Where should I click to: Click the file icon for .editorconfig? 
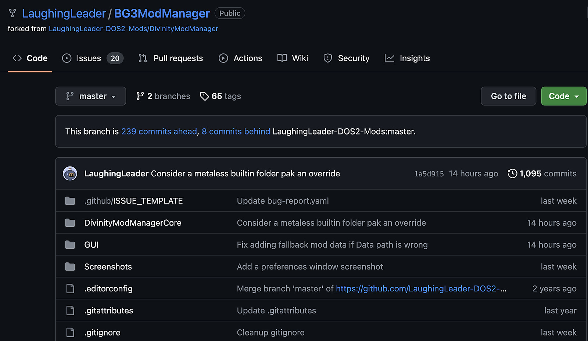(x=70, y=289)
